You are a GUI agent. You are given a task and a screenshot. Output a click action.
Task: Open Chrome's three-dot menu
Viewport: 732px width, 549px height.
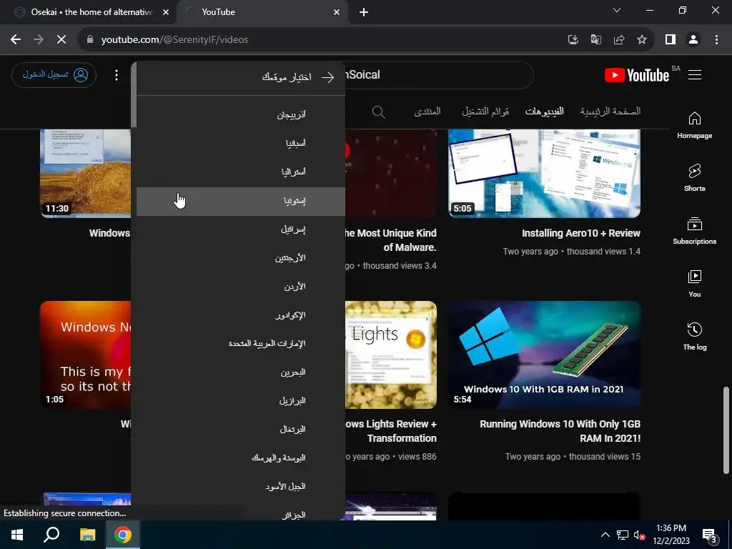coord(716,40)
